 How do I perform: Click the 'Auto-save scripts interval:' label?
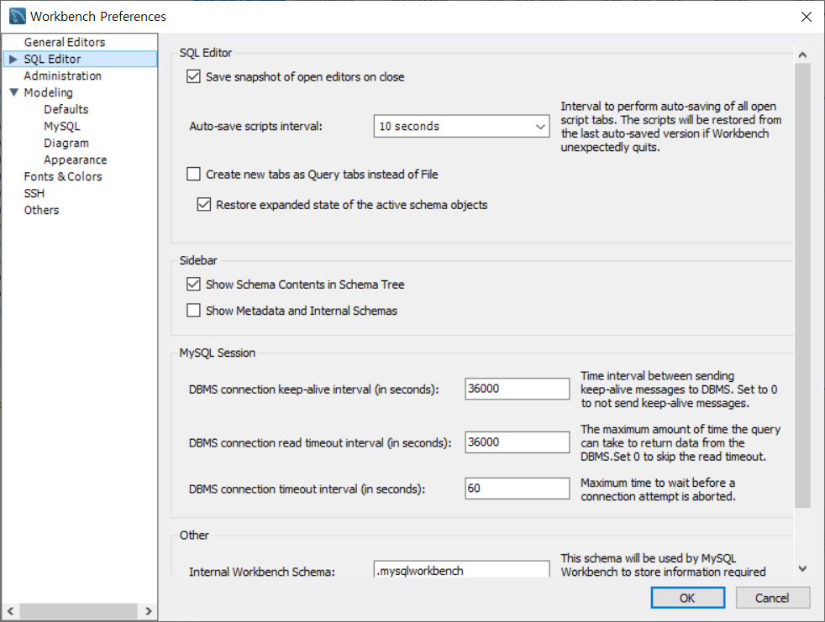pyautogui.click(x=255, y=126)
